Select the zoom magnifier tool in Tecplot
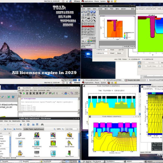 pos(94,15)
